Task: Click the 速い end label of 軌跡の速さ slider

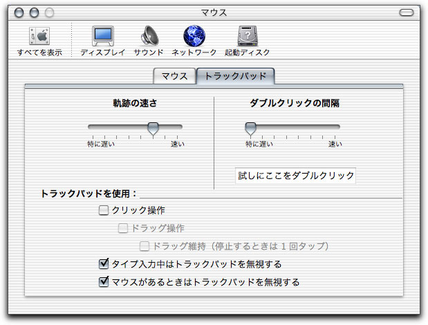Action: tap(178, 144)
